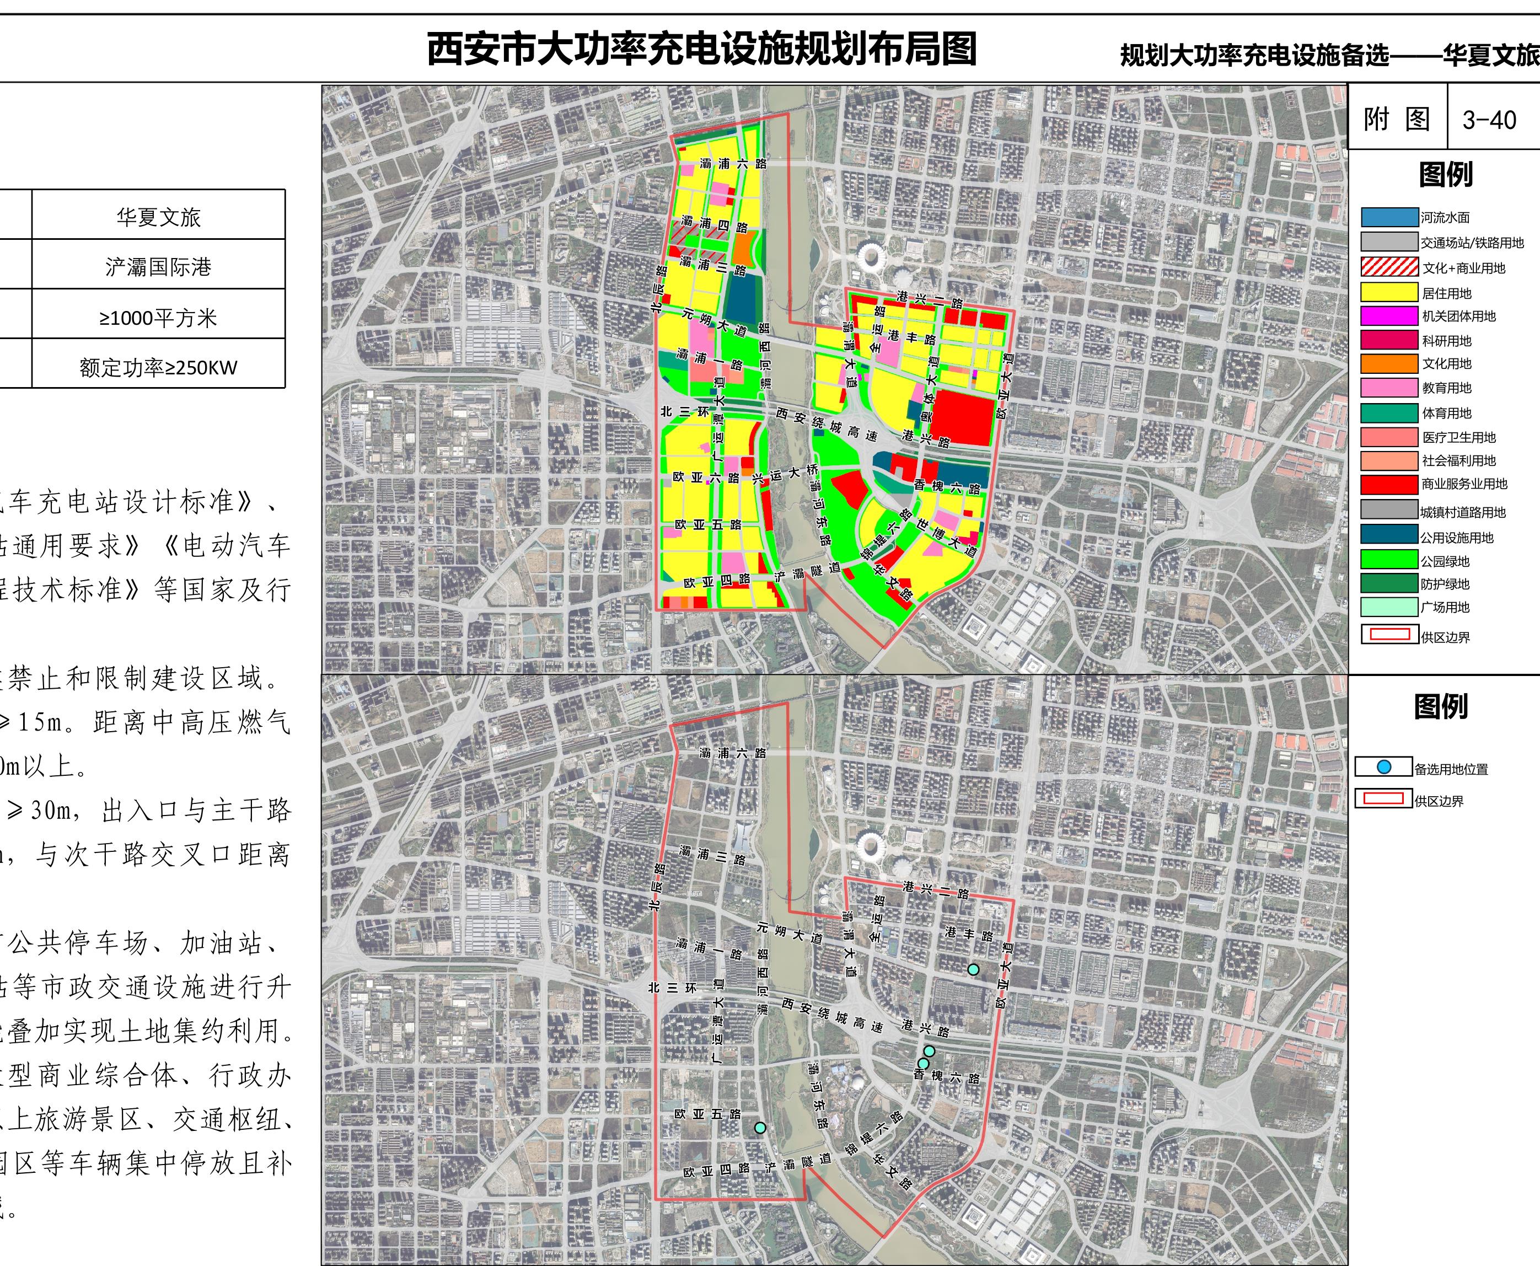The image size is (1540, 1266).
Task: Click the blue 河流水面 legend swatch
Action: click(1389, 217)
